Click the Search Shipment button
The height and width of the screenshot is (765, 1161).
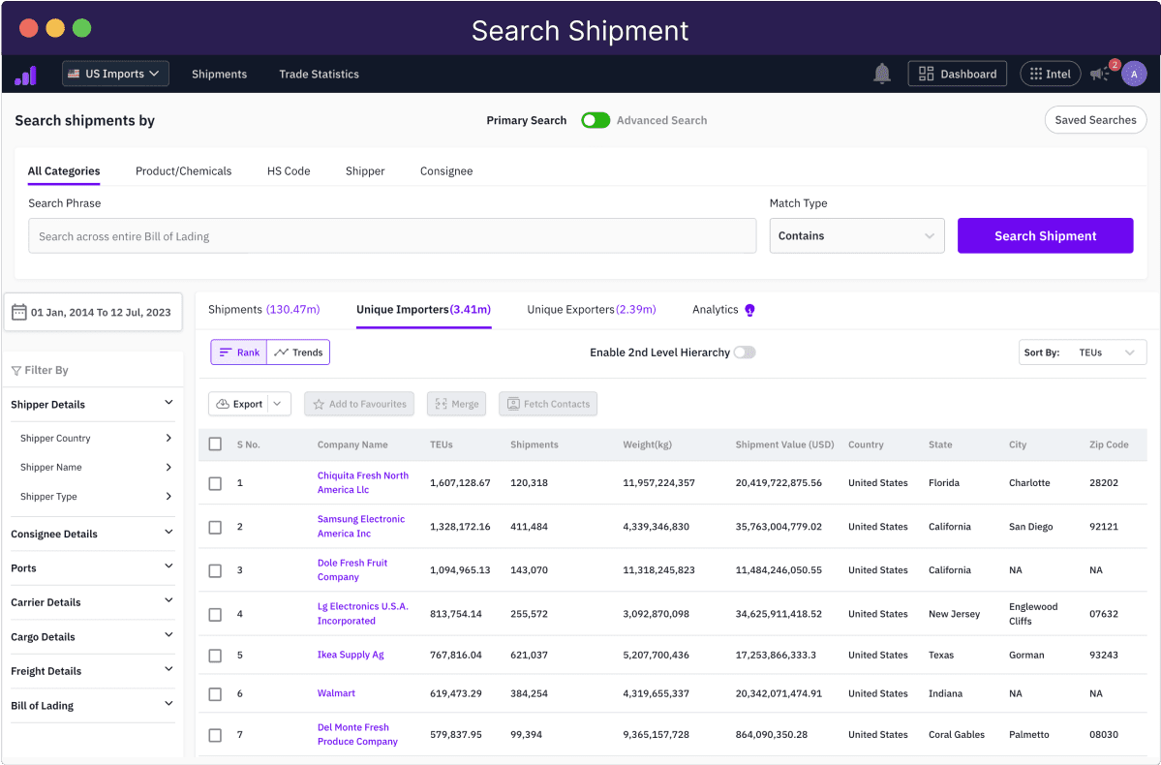click(x=1045, y=235)
